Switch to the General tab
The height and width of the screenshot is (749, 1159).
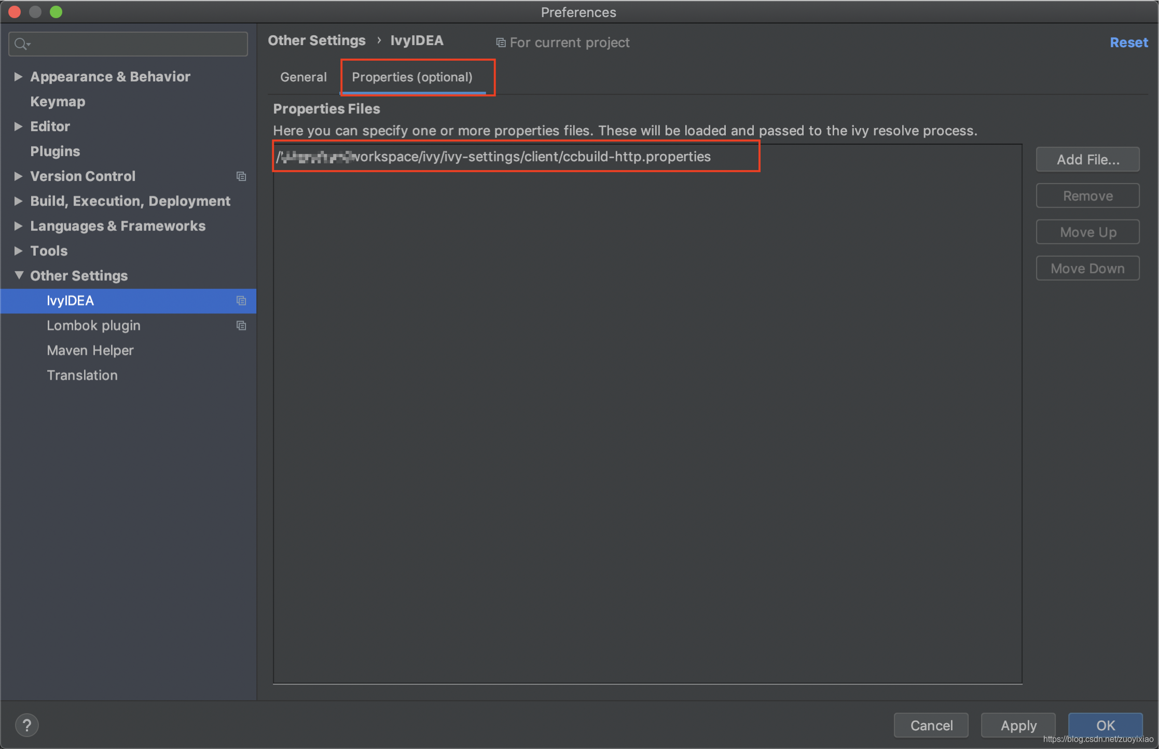tap(303, 77)
